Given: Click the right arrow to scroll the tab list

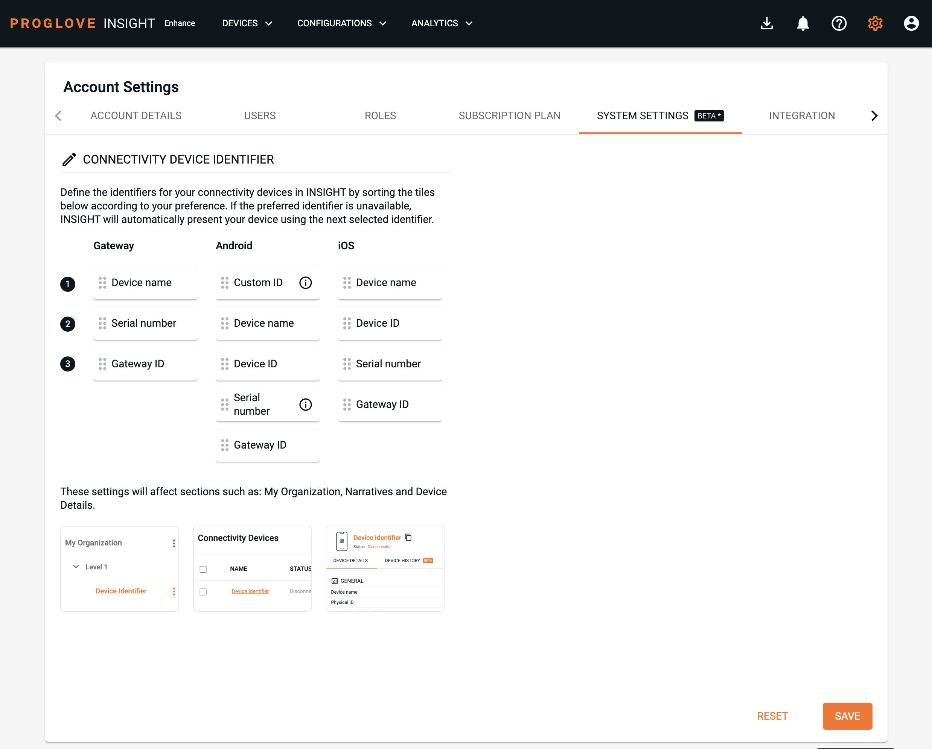Looking at the screenshot, I should point(874,116).
